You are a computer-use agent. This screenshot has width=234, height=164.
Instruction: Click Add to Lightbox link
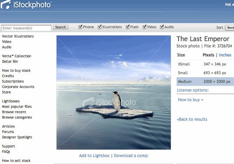coord(94,156)
